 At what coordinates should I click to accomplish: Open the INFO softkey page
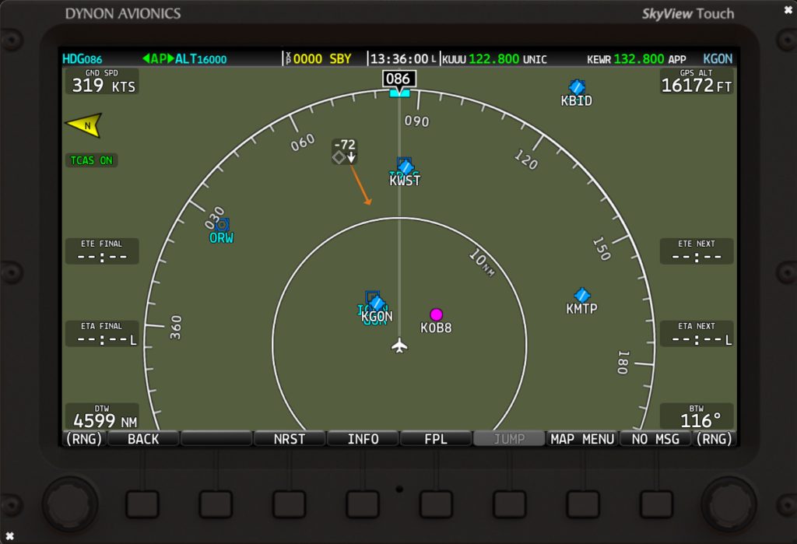pyautogui.click(x=363, y=439)
